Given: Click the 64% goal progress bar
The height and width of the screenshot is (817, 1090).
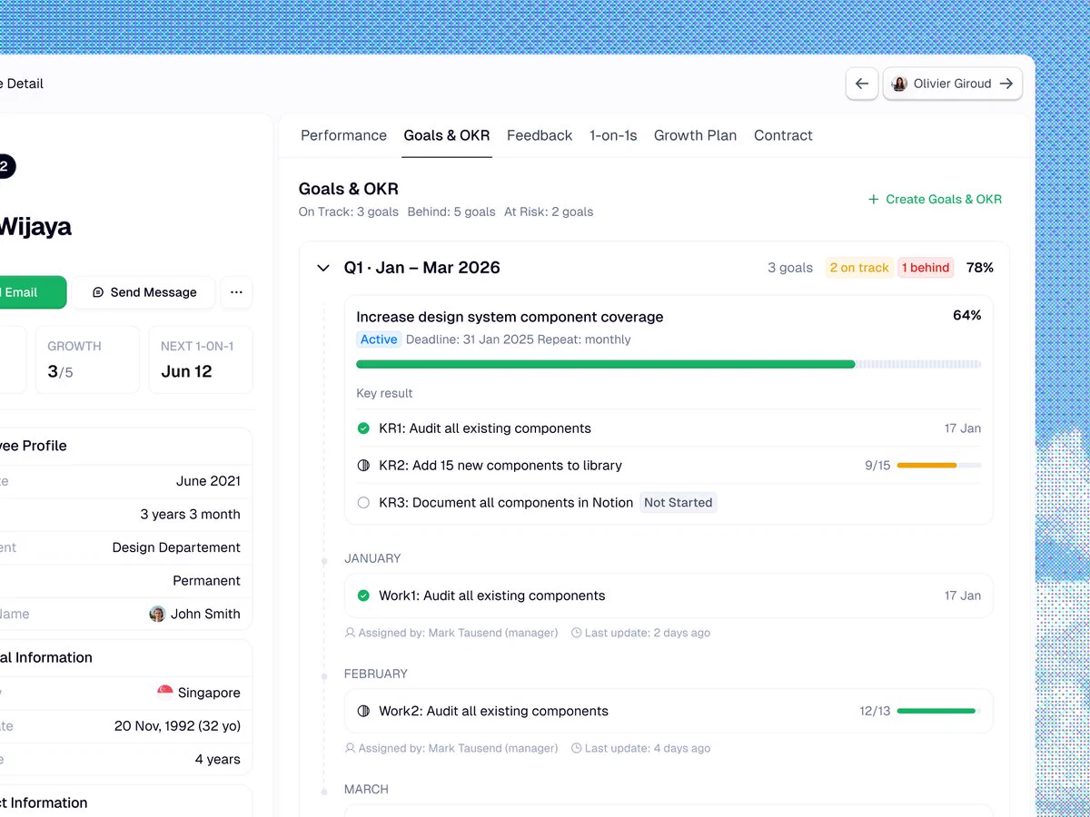Looking at the screenshot, I should coord(669,364).
